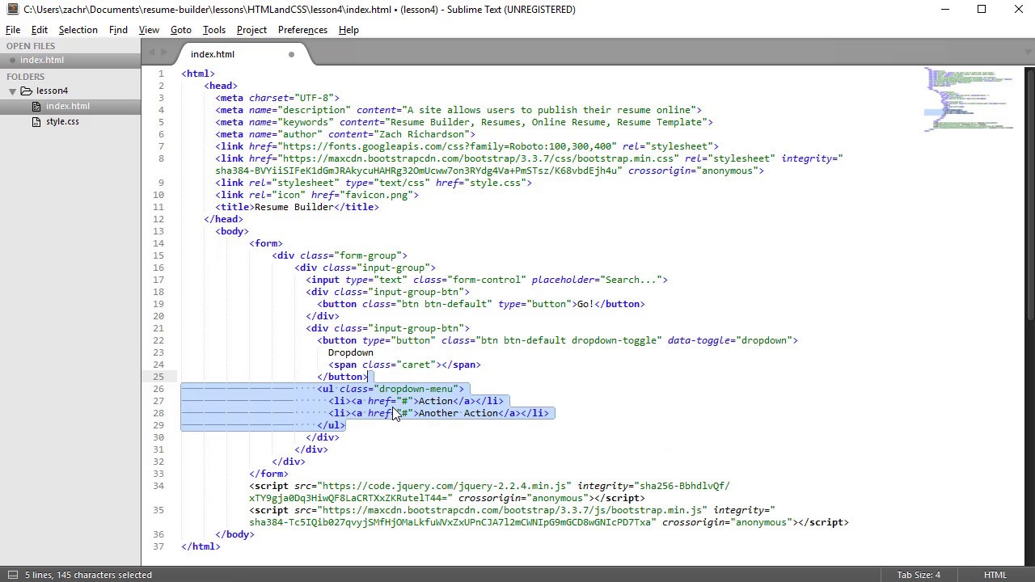Click line number 1 in the gutter
Screen dimensions: 1035x582
[x=162, y=74]
